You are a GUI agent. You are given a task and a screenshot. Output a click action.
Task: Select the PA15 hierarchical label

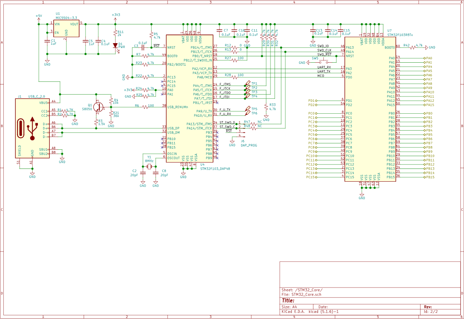coord(429,105)
